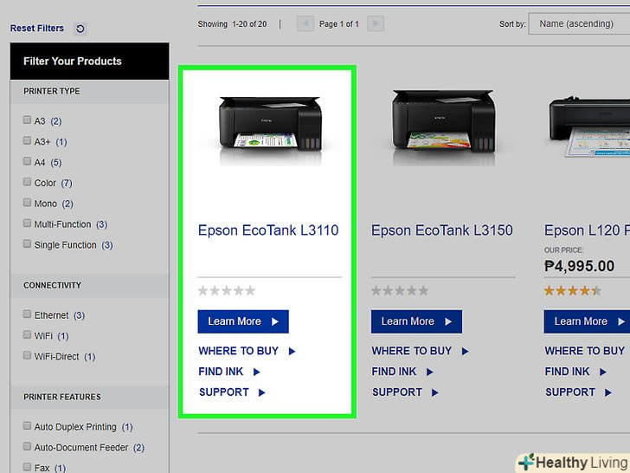Tick the Color filter checkbox
Image resolution: width=630 pixels, height=473 pixels.
27,182
